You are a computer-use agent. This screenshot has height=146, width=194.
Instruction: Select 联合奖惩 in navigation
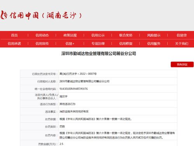coord(126,35)
